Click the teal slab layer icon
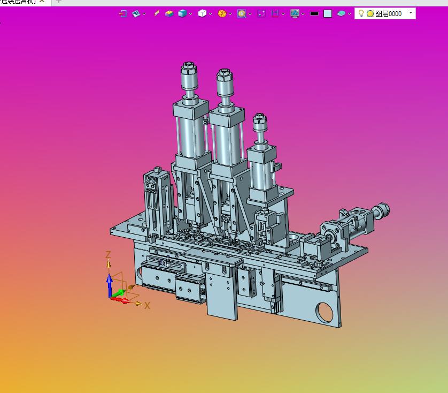The image size is (448, 393). coord(341,13)
